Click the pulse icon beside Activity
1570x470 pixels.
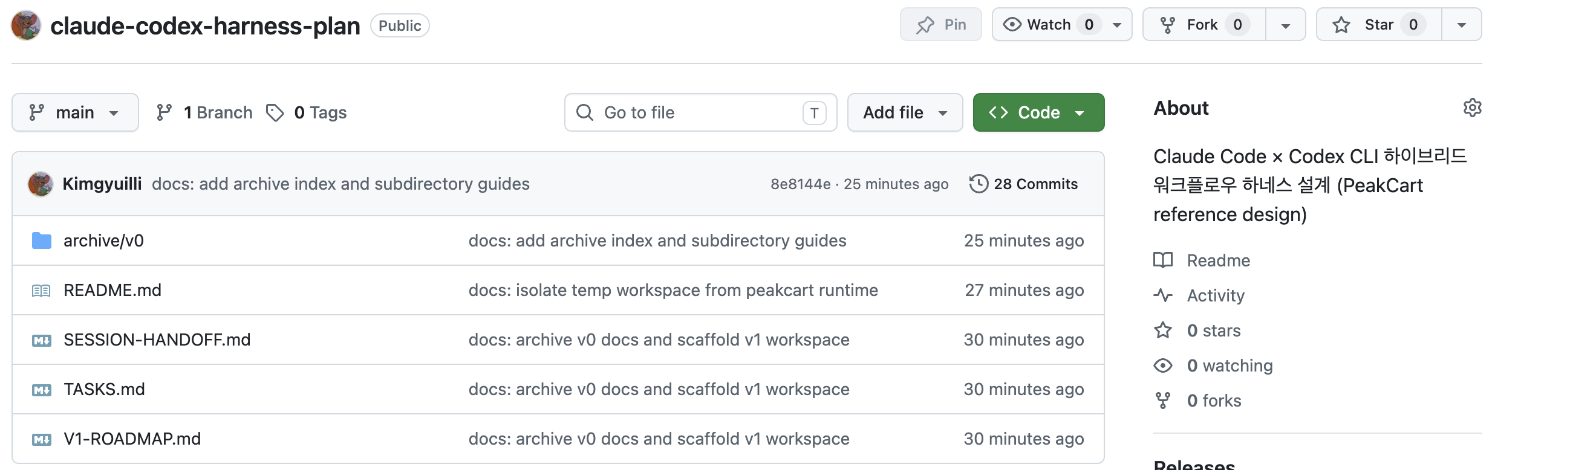pyautogui.click(x=1162, y=296)
